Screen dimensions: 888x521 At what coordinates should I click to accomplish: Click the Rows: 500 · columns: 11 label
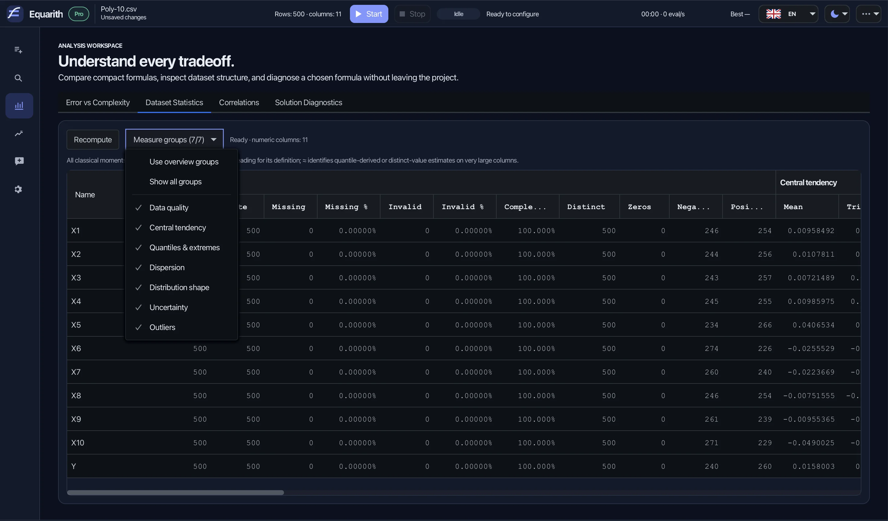click(x=308, y=14)
